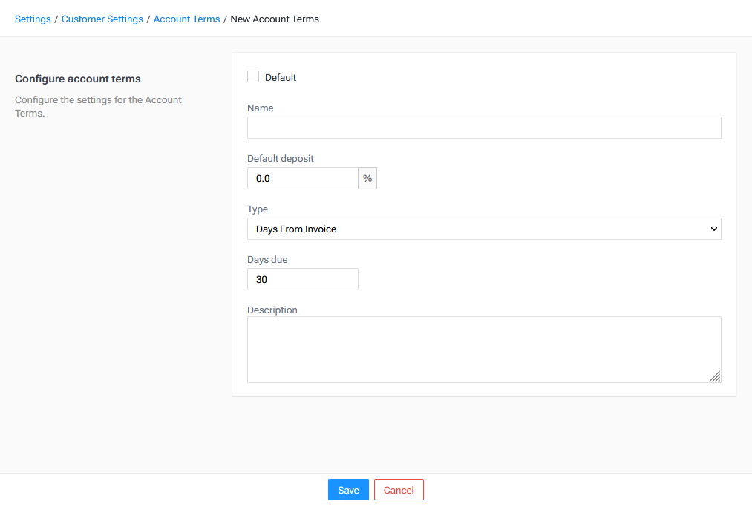Screen dimensions: 752x510
Task: Go to Customer Settings breadcrumb
Action: coord(102,19)
